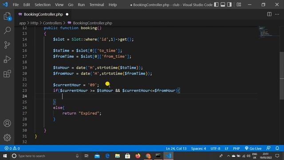Screen dimensions: 284x160
Task: Open Customize Layout icon
Action: (x=239, y=4)
